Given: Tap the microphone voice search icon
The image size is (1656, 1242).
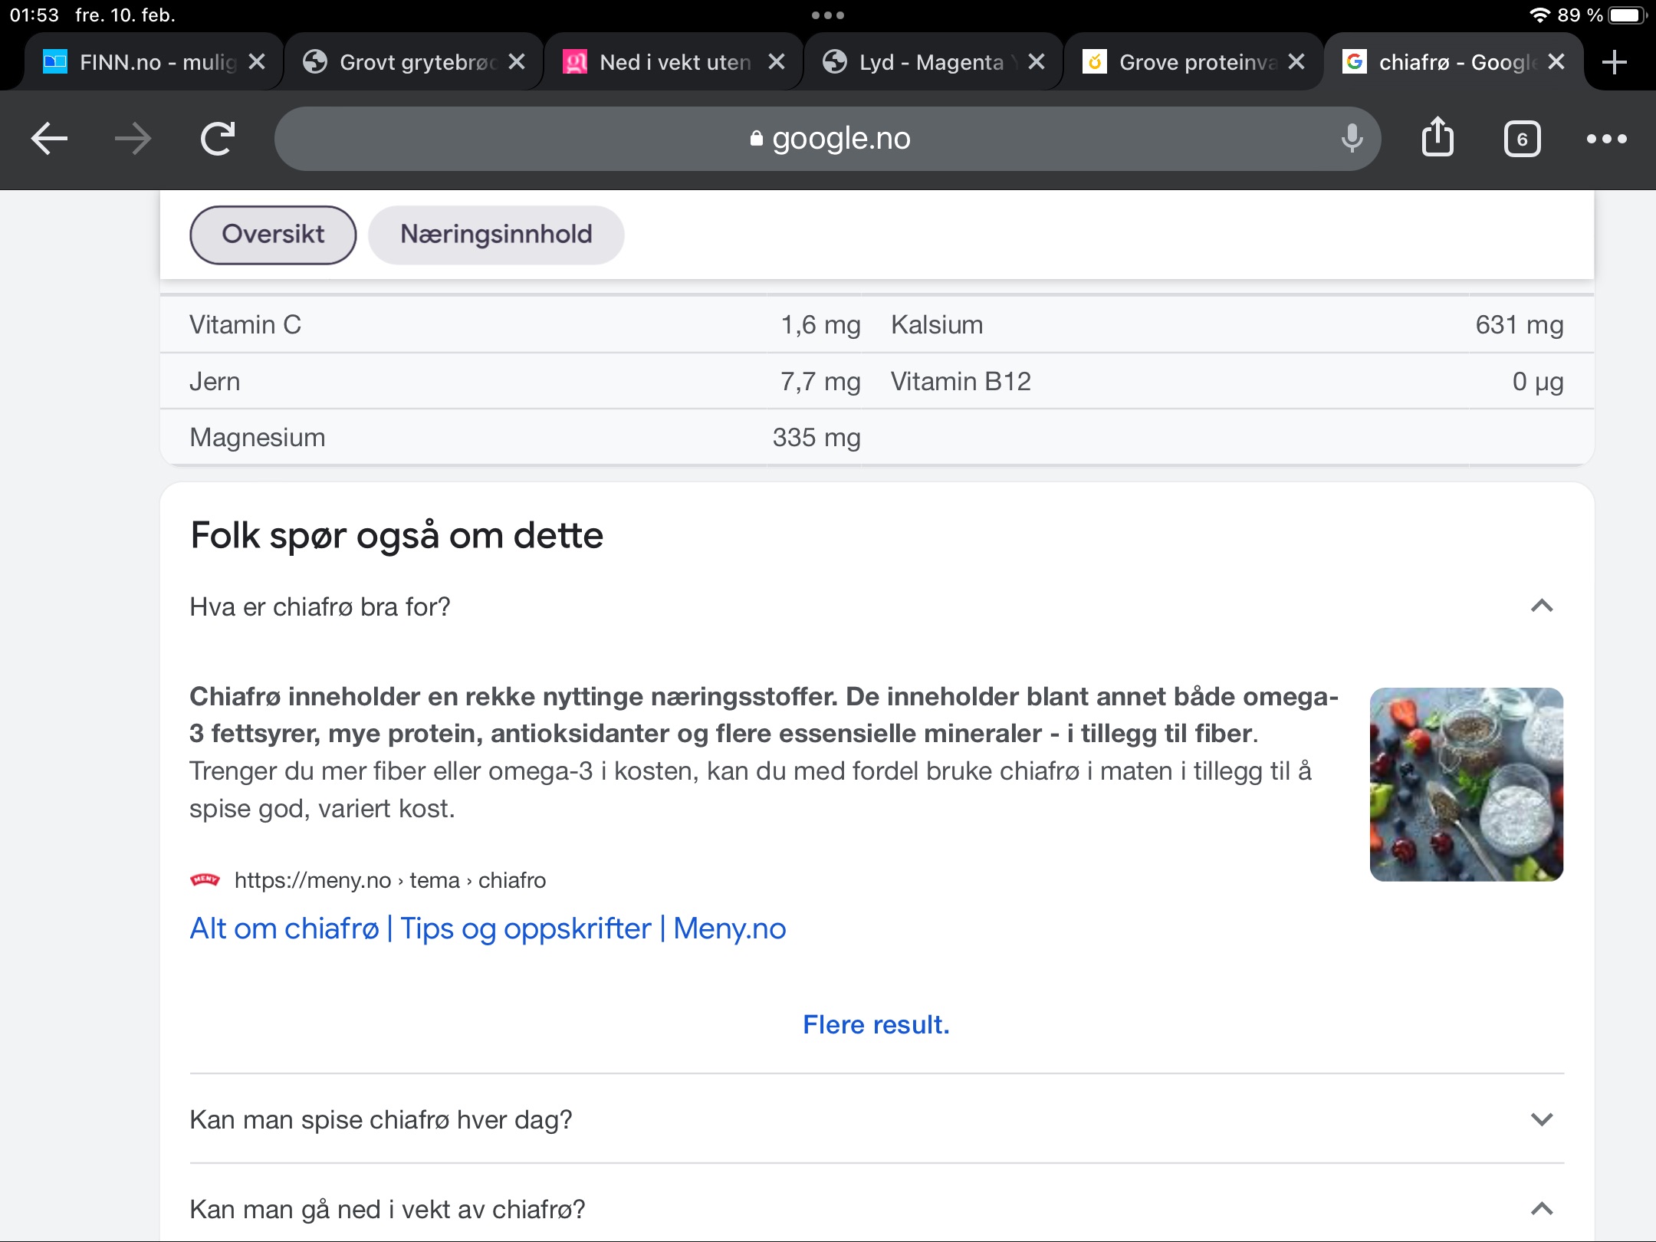Looking at the screenshot, I should (x=1352, y=139).
